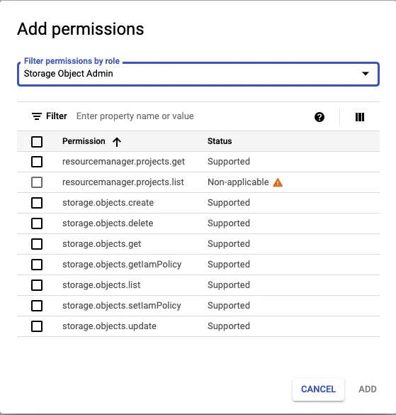
Task: Click the storage.objects.update permission name
Action: click(x=109, y=326)
